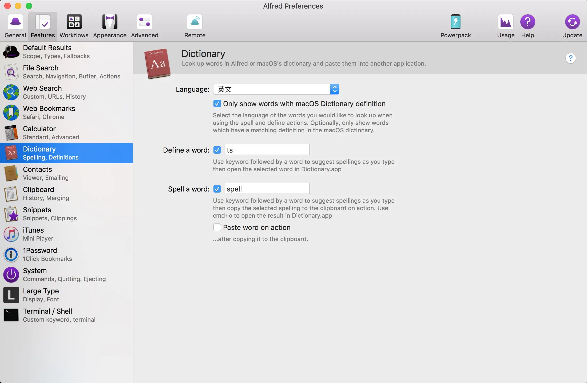Enable Paste word on action
The image size is (587, 383).
tap(217, 227)
